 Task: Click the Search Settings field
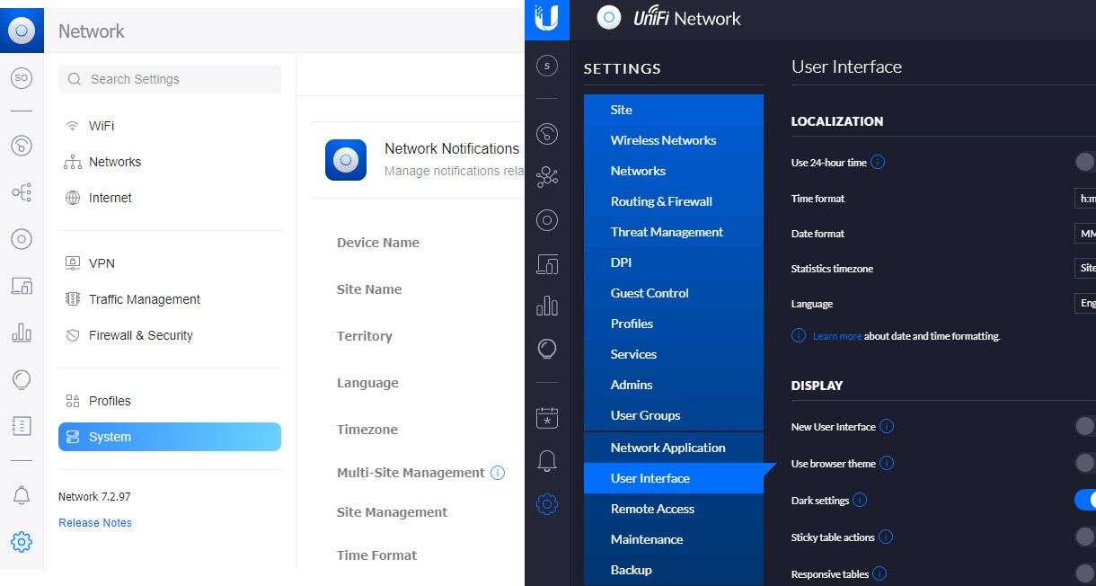(170, 79)
